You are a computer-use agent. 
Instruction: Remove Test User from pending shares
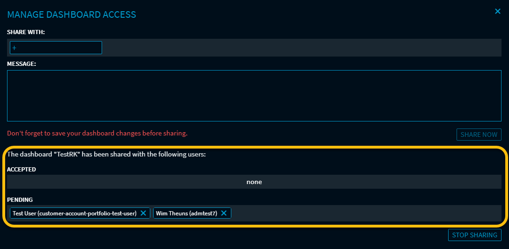pos(143,213)
